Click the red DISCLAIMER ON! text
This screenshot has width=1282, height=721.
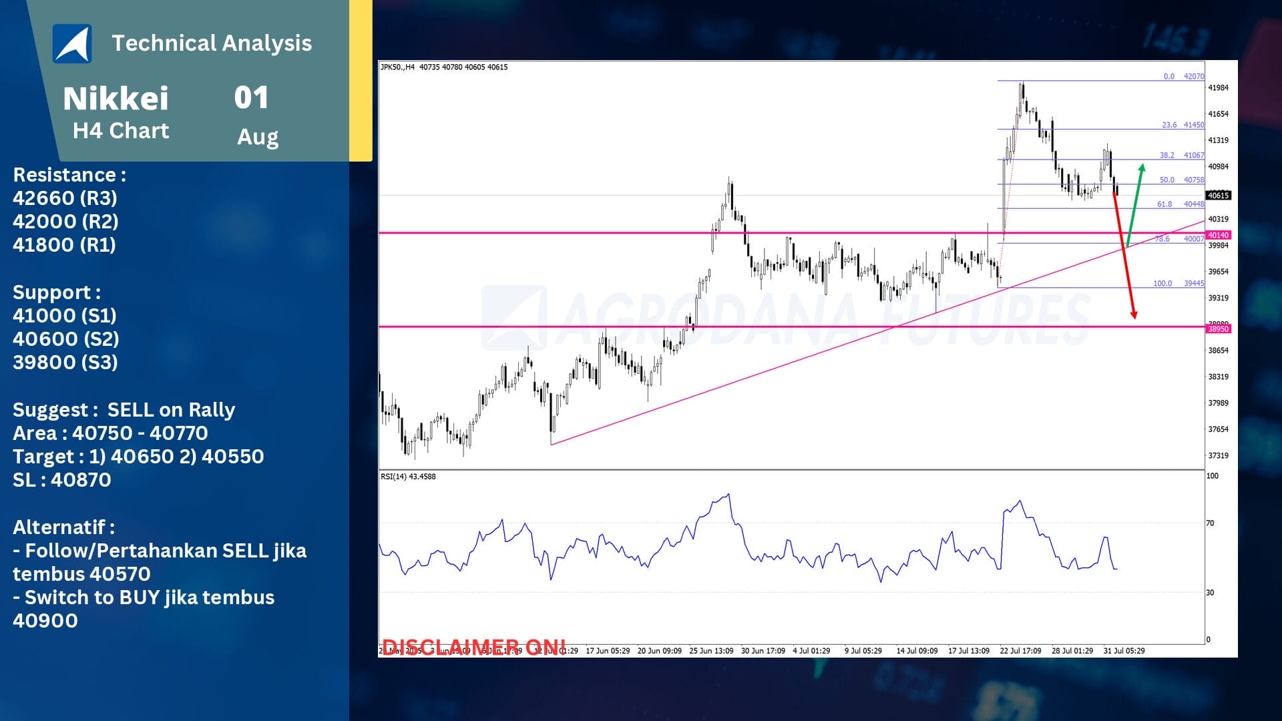473,646
